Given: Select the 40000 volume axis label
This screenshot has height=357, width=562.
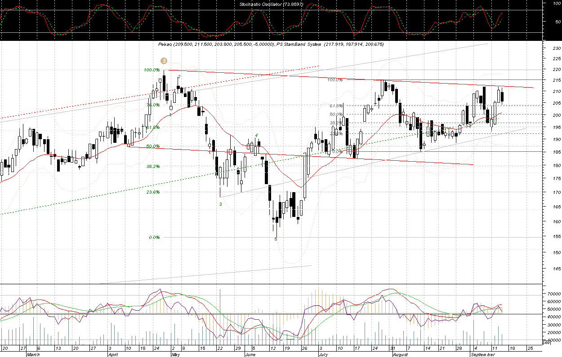Looking at the screenshot, I should point(554,317).
